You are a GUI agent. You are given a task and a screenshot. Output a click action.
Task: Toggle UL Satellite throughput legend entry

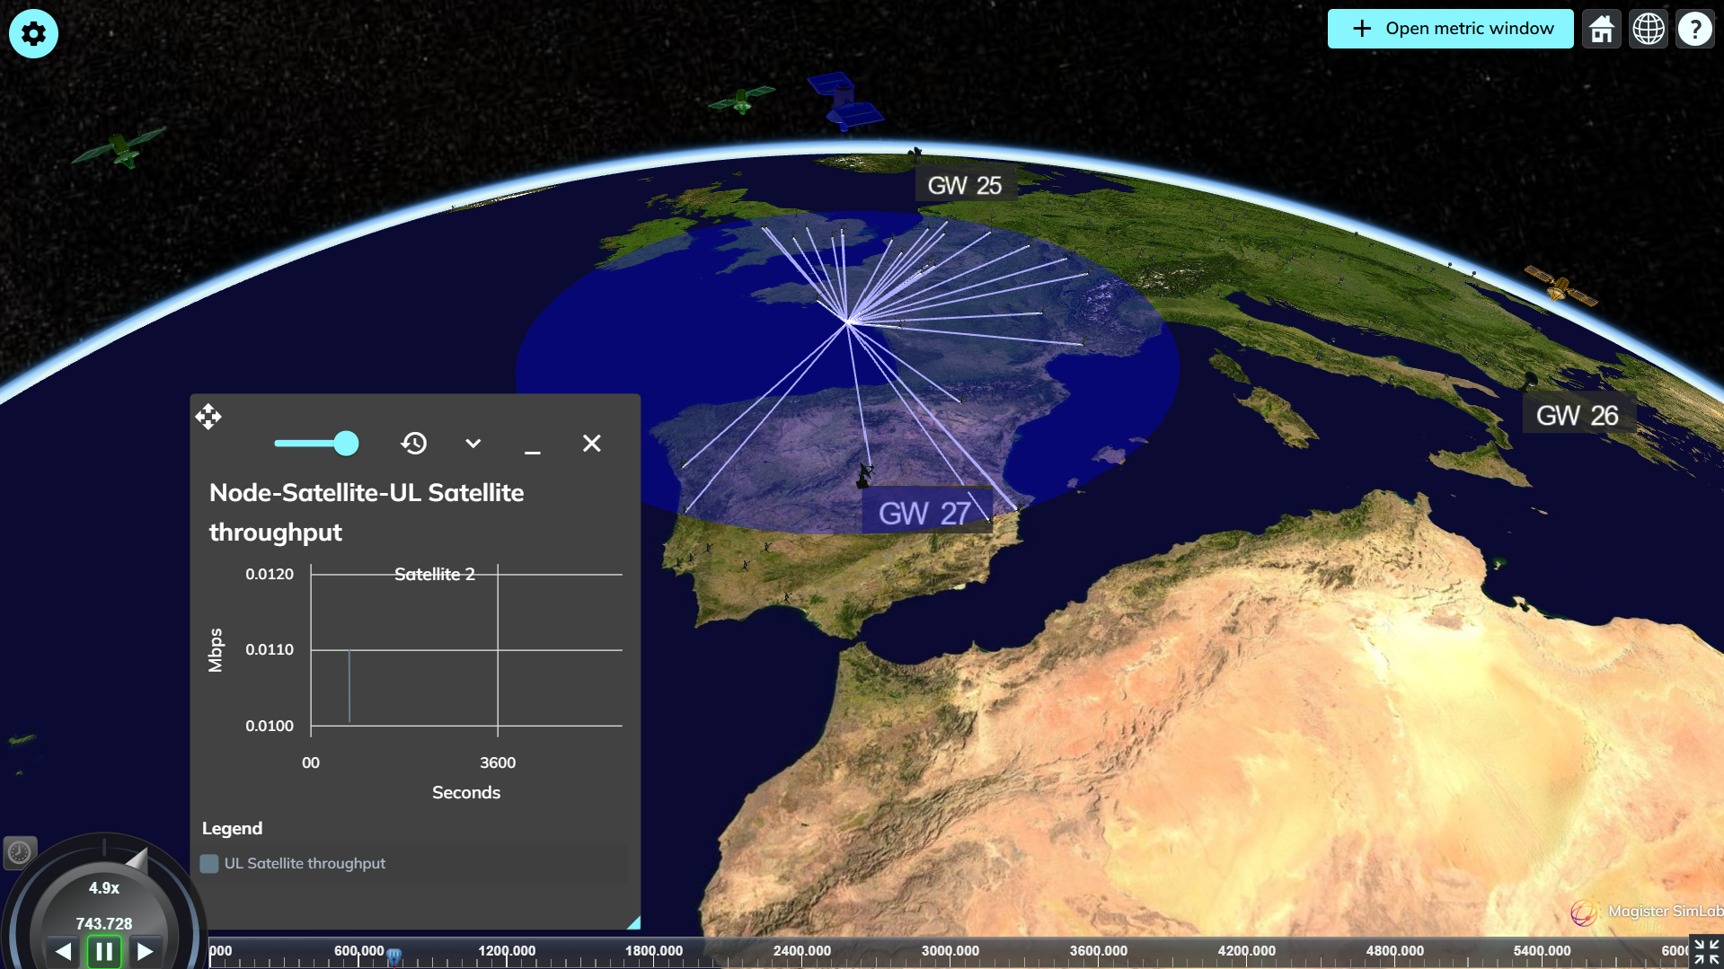coord(209,864)
